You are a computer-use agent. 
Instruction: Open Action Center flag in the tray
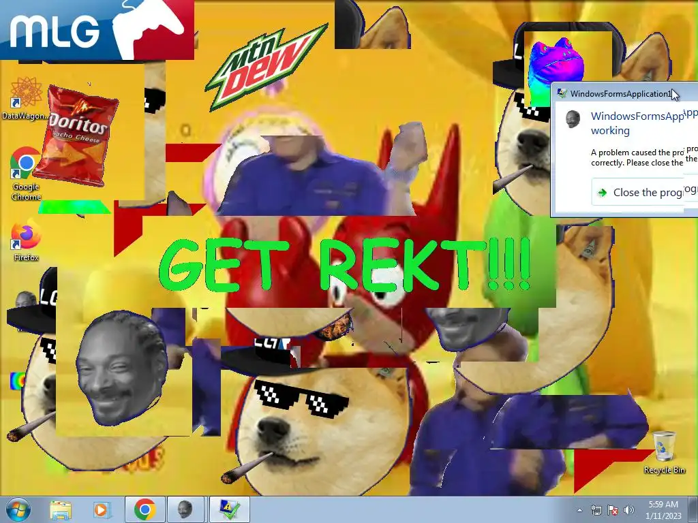[613, 510]
